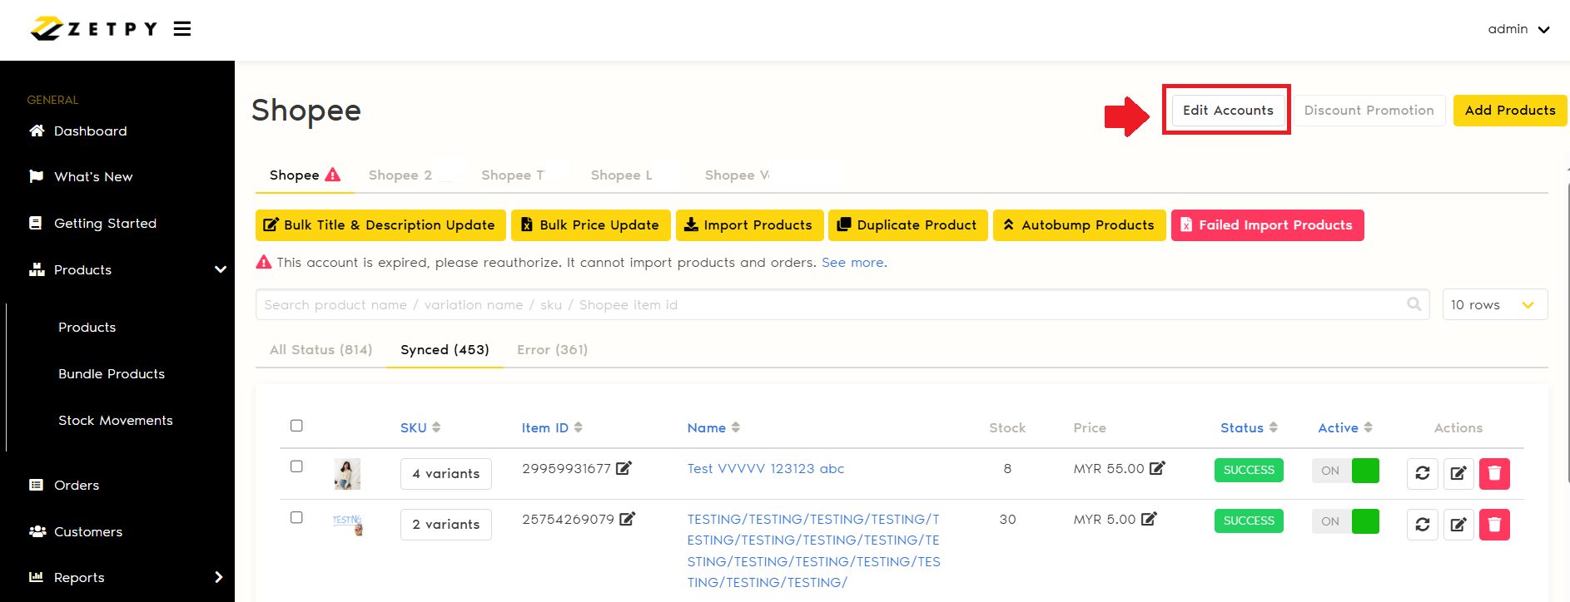Toggle Active switch for TESTING product
Screen dimensions: 1570x602
1345,521
